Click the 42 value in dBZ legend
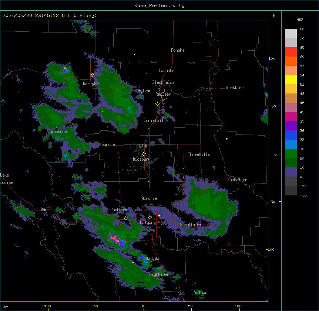The height and width of the screenshot is (311, 319). point(302,112)
